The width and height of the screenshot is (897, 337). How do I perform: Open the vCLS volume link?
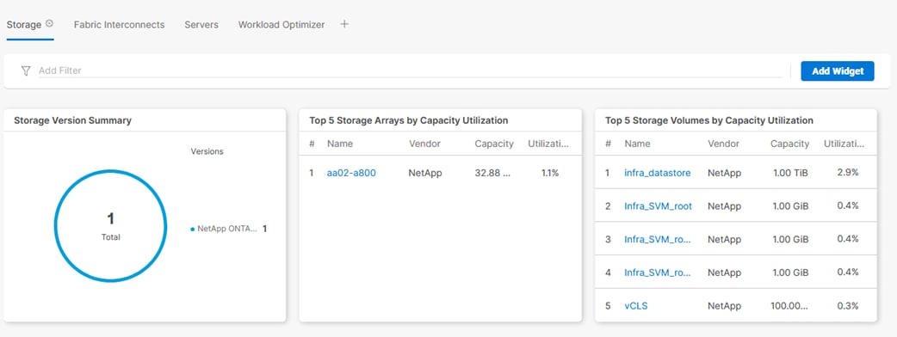[636, 306]
